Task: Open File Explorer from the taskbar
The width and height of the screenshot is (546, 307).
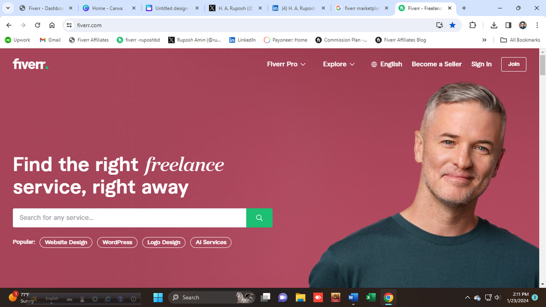Action: click(300, 297)
